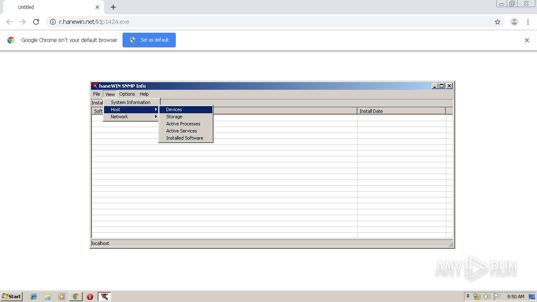Launch Internet Explorer from taskbar
The width and height of the screenshot is (537, 302).
[34, 297]
